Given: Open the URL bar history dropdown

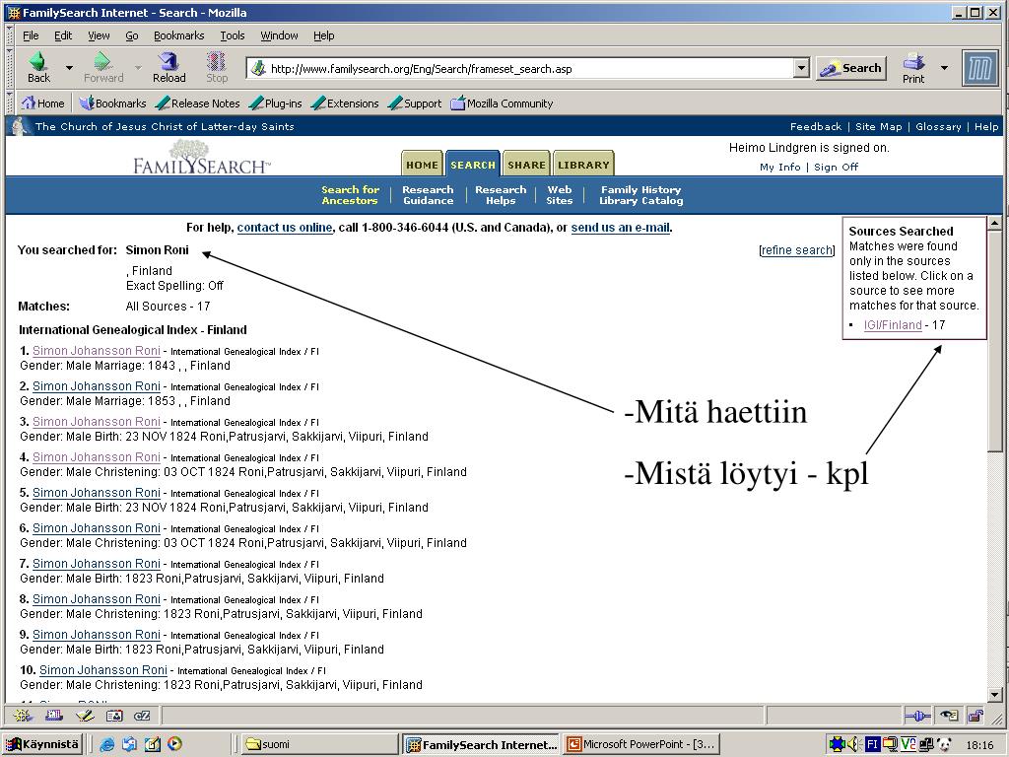Looking at the screenshot, I should click(801, 68).
